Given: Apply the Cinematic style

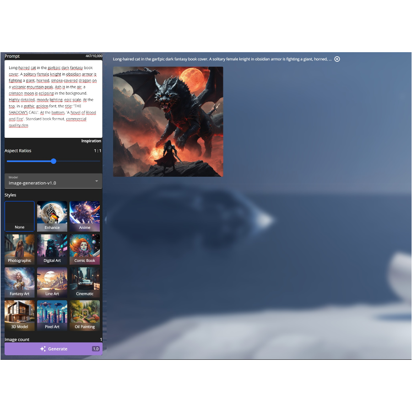Looking at the screenshot, I should [85, 282].
